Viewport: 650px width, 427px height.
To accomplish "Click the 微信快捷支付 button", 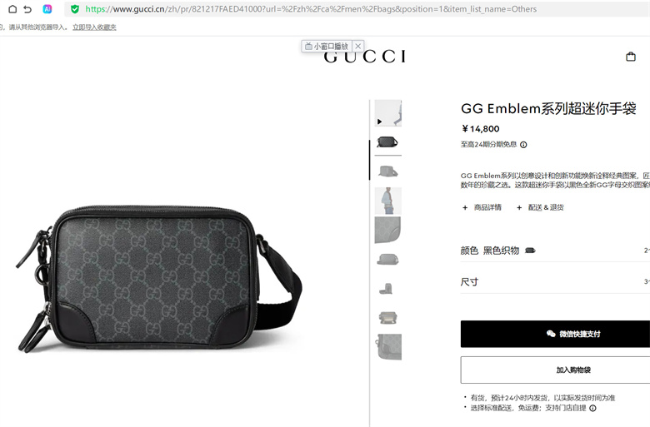I will [x=555, y=334].
